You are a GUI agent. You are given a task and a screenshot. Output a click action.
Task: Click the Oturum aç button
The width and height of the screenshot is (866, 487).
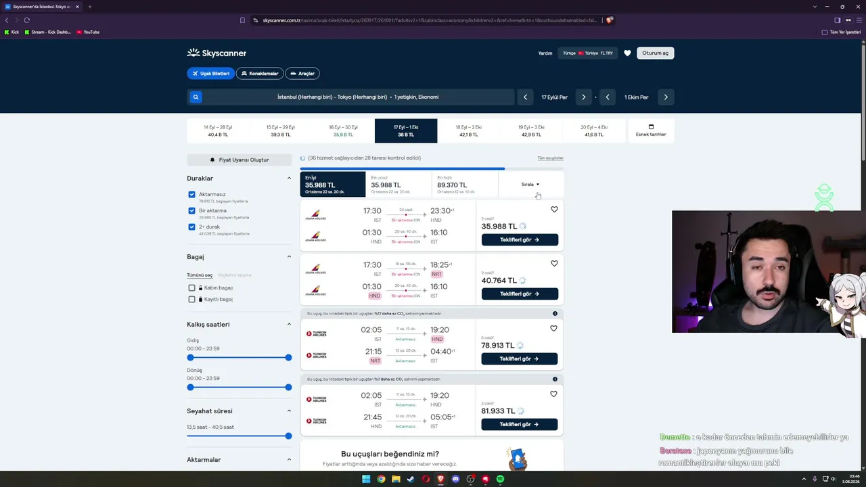tap(655, 53)
